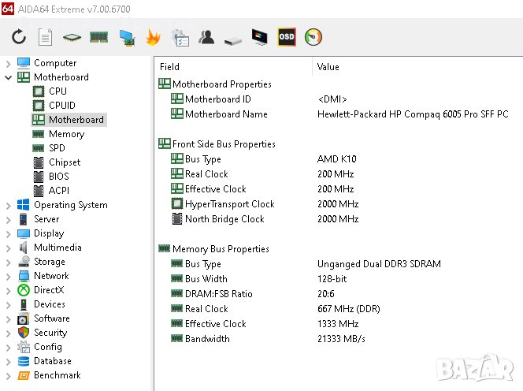Expand the Computer tree node
523x391 pixels.
click(9, 63)
